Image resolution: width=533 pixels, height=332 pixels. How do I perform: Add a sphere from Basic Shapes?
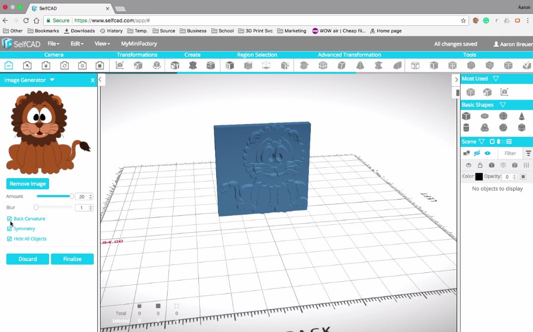(x=503, y=116)
